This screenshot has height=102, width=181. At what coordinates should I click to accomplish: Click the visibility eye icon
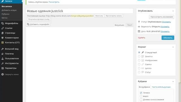(139, 27)
